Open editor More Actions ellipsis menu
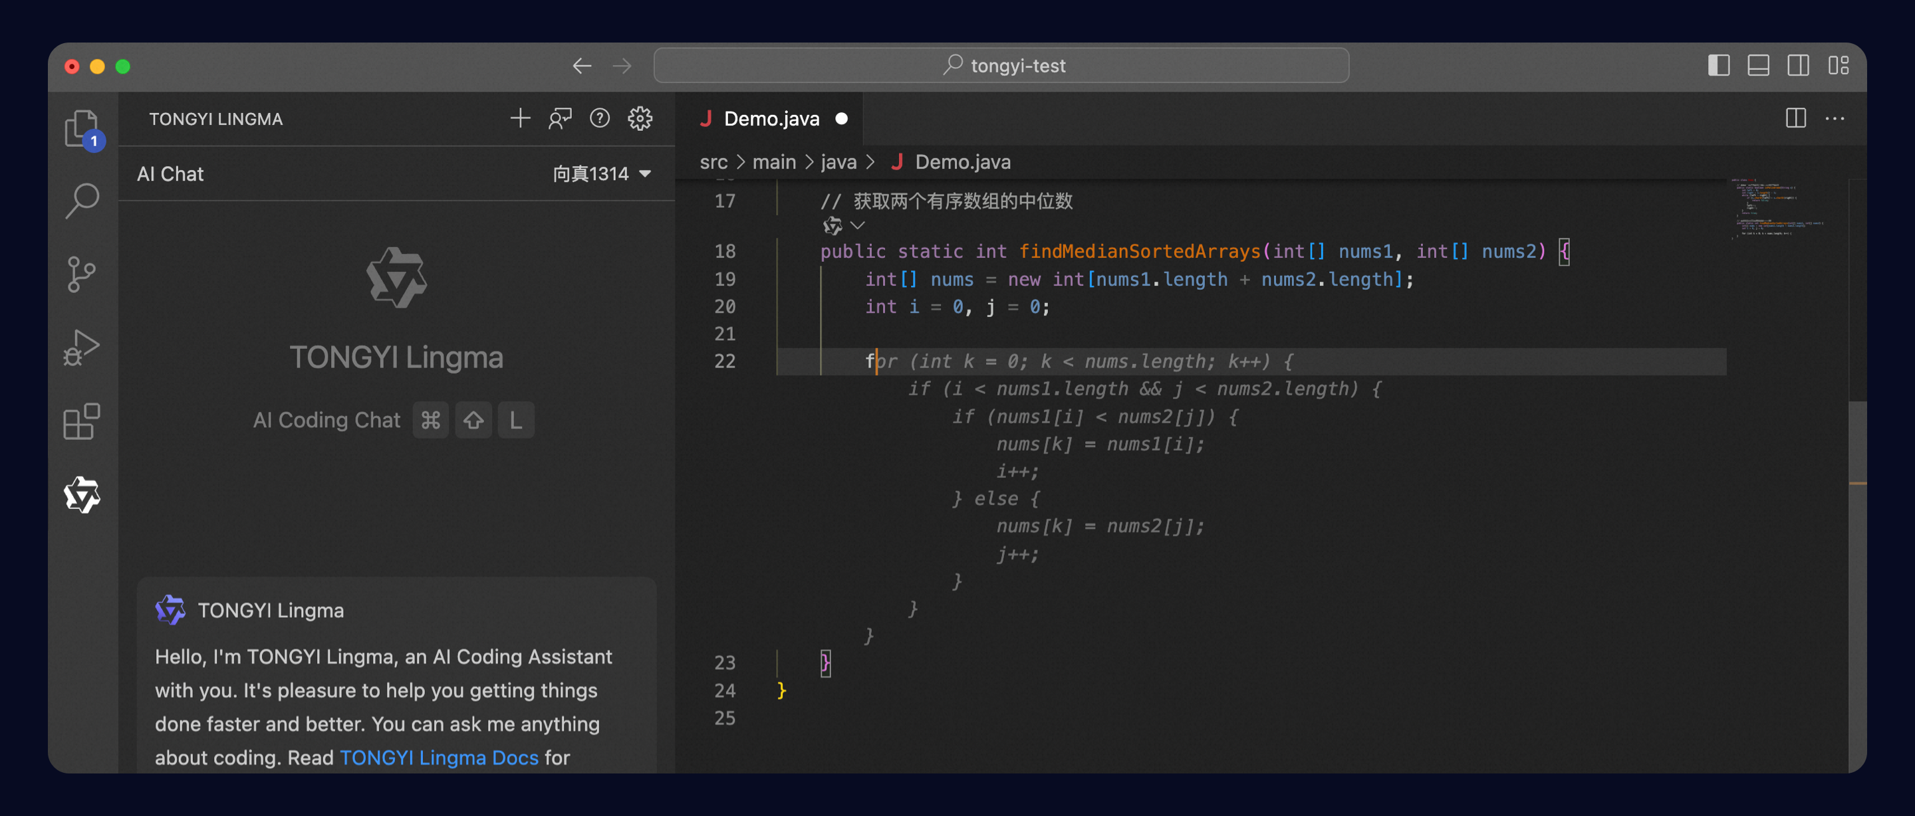 (1835, 118)
